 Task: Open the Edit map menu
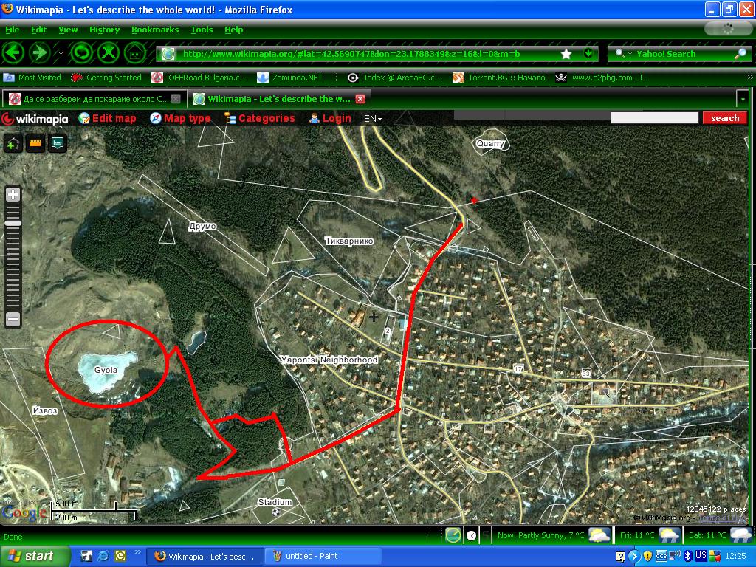tap(108, 118)
